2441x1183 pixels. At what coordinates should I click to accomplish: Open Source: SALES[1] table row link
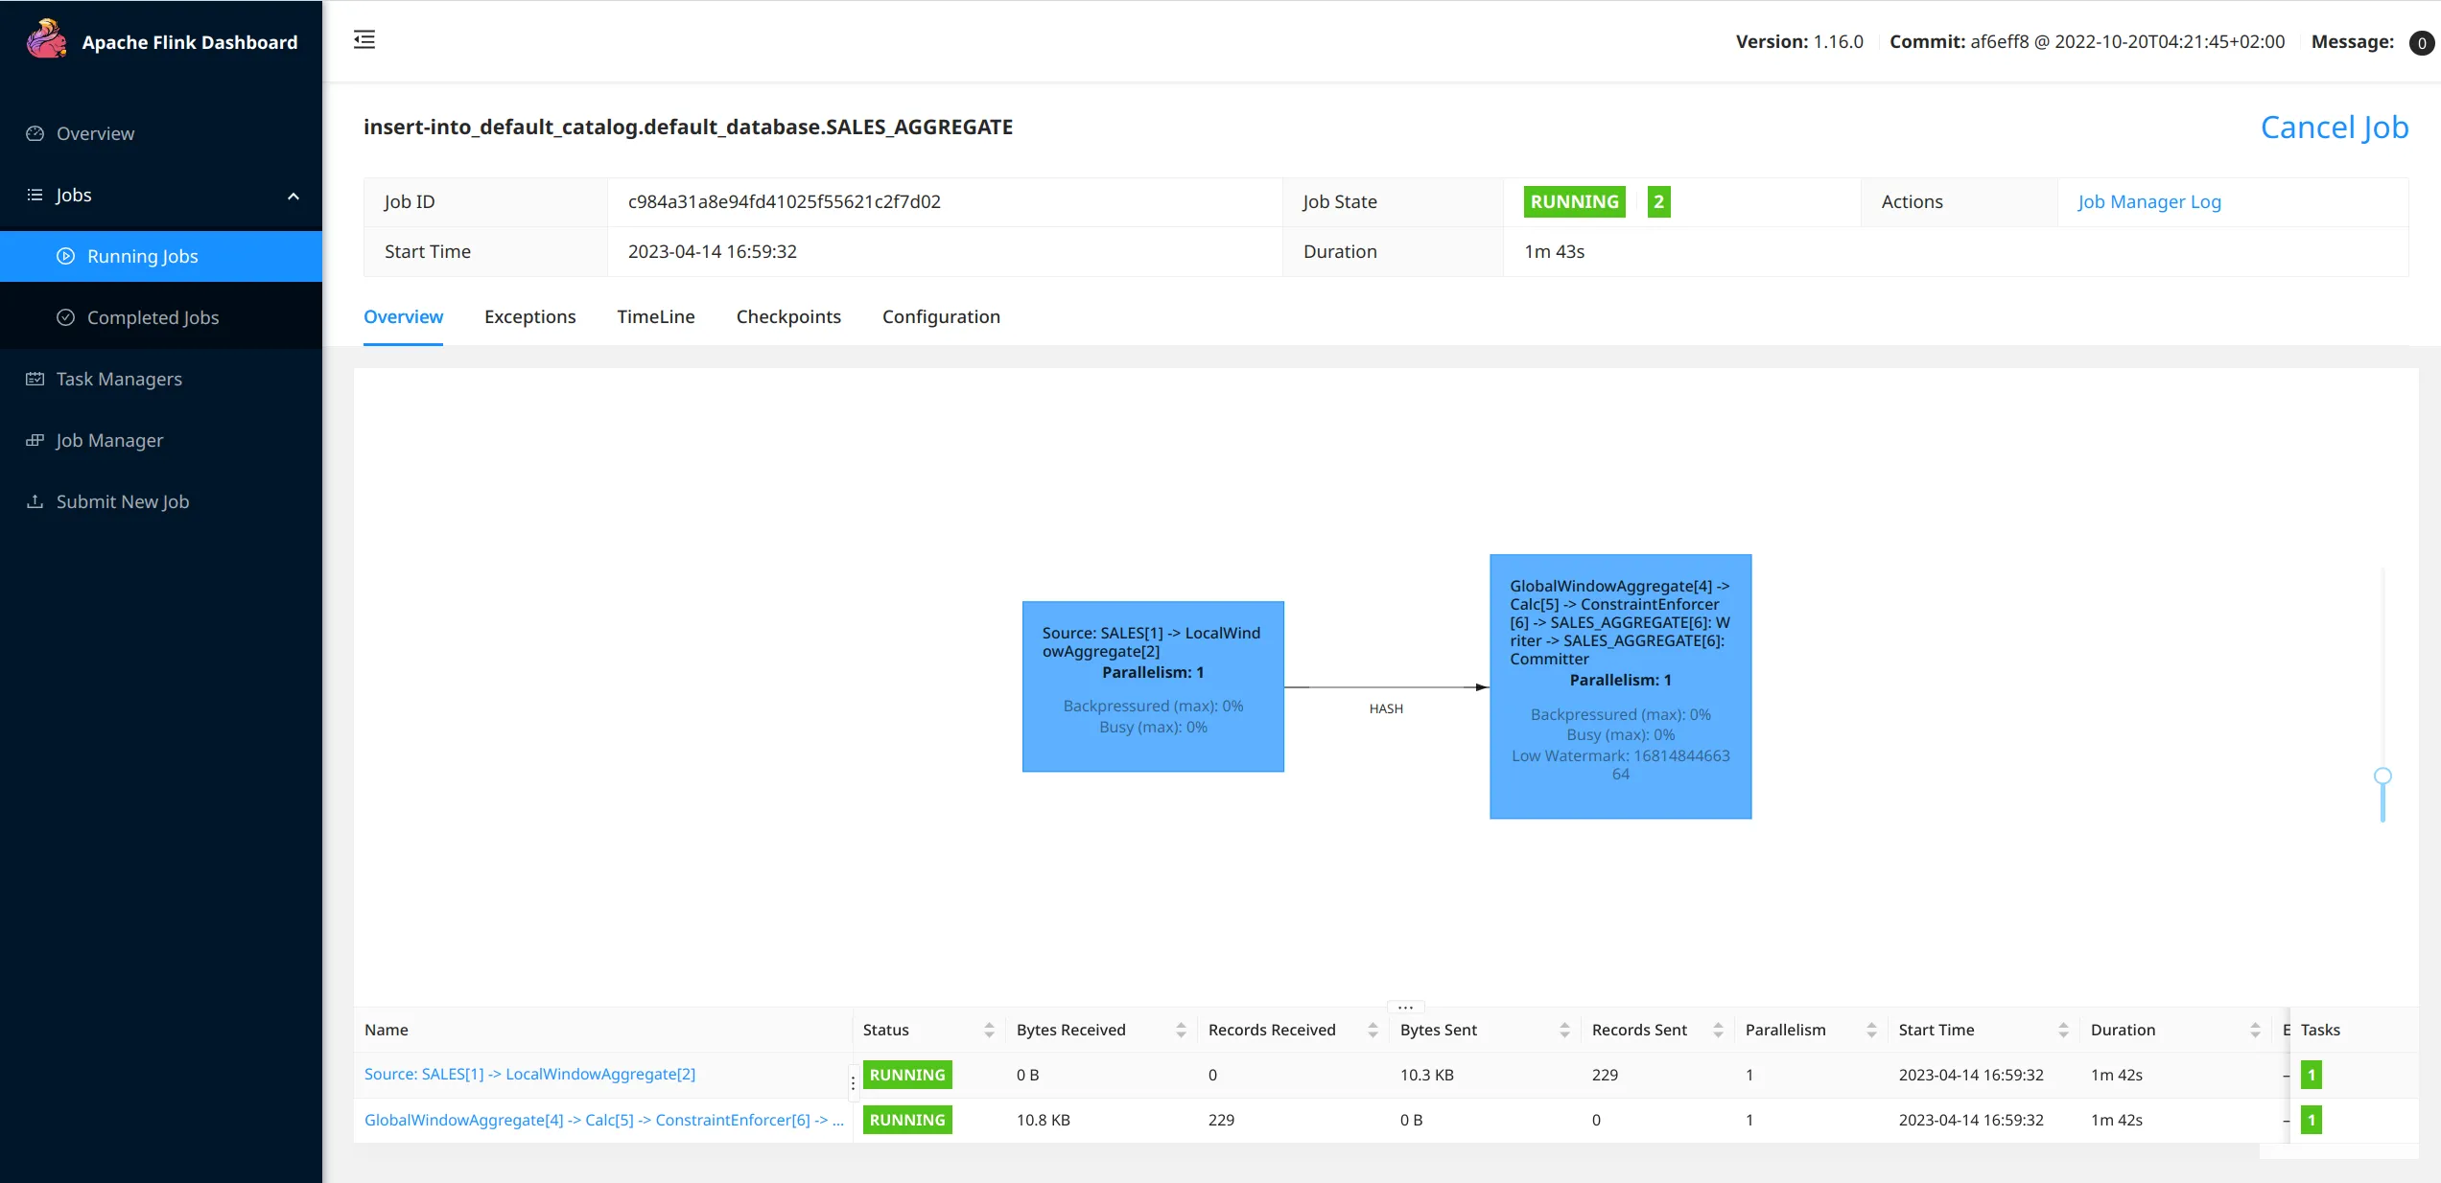529,1074
